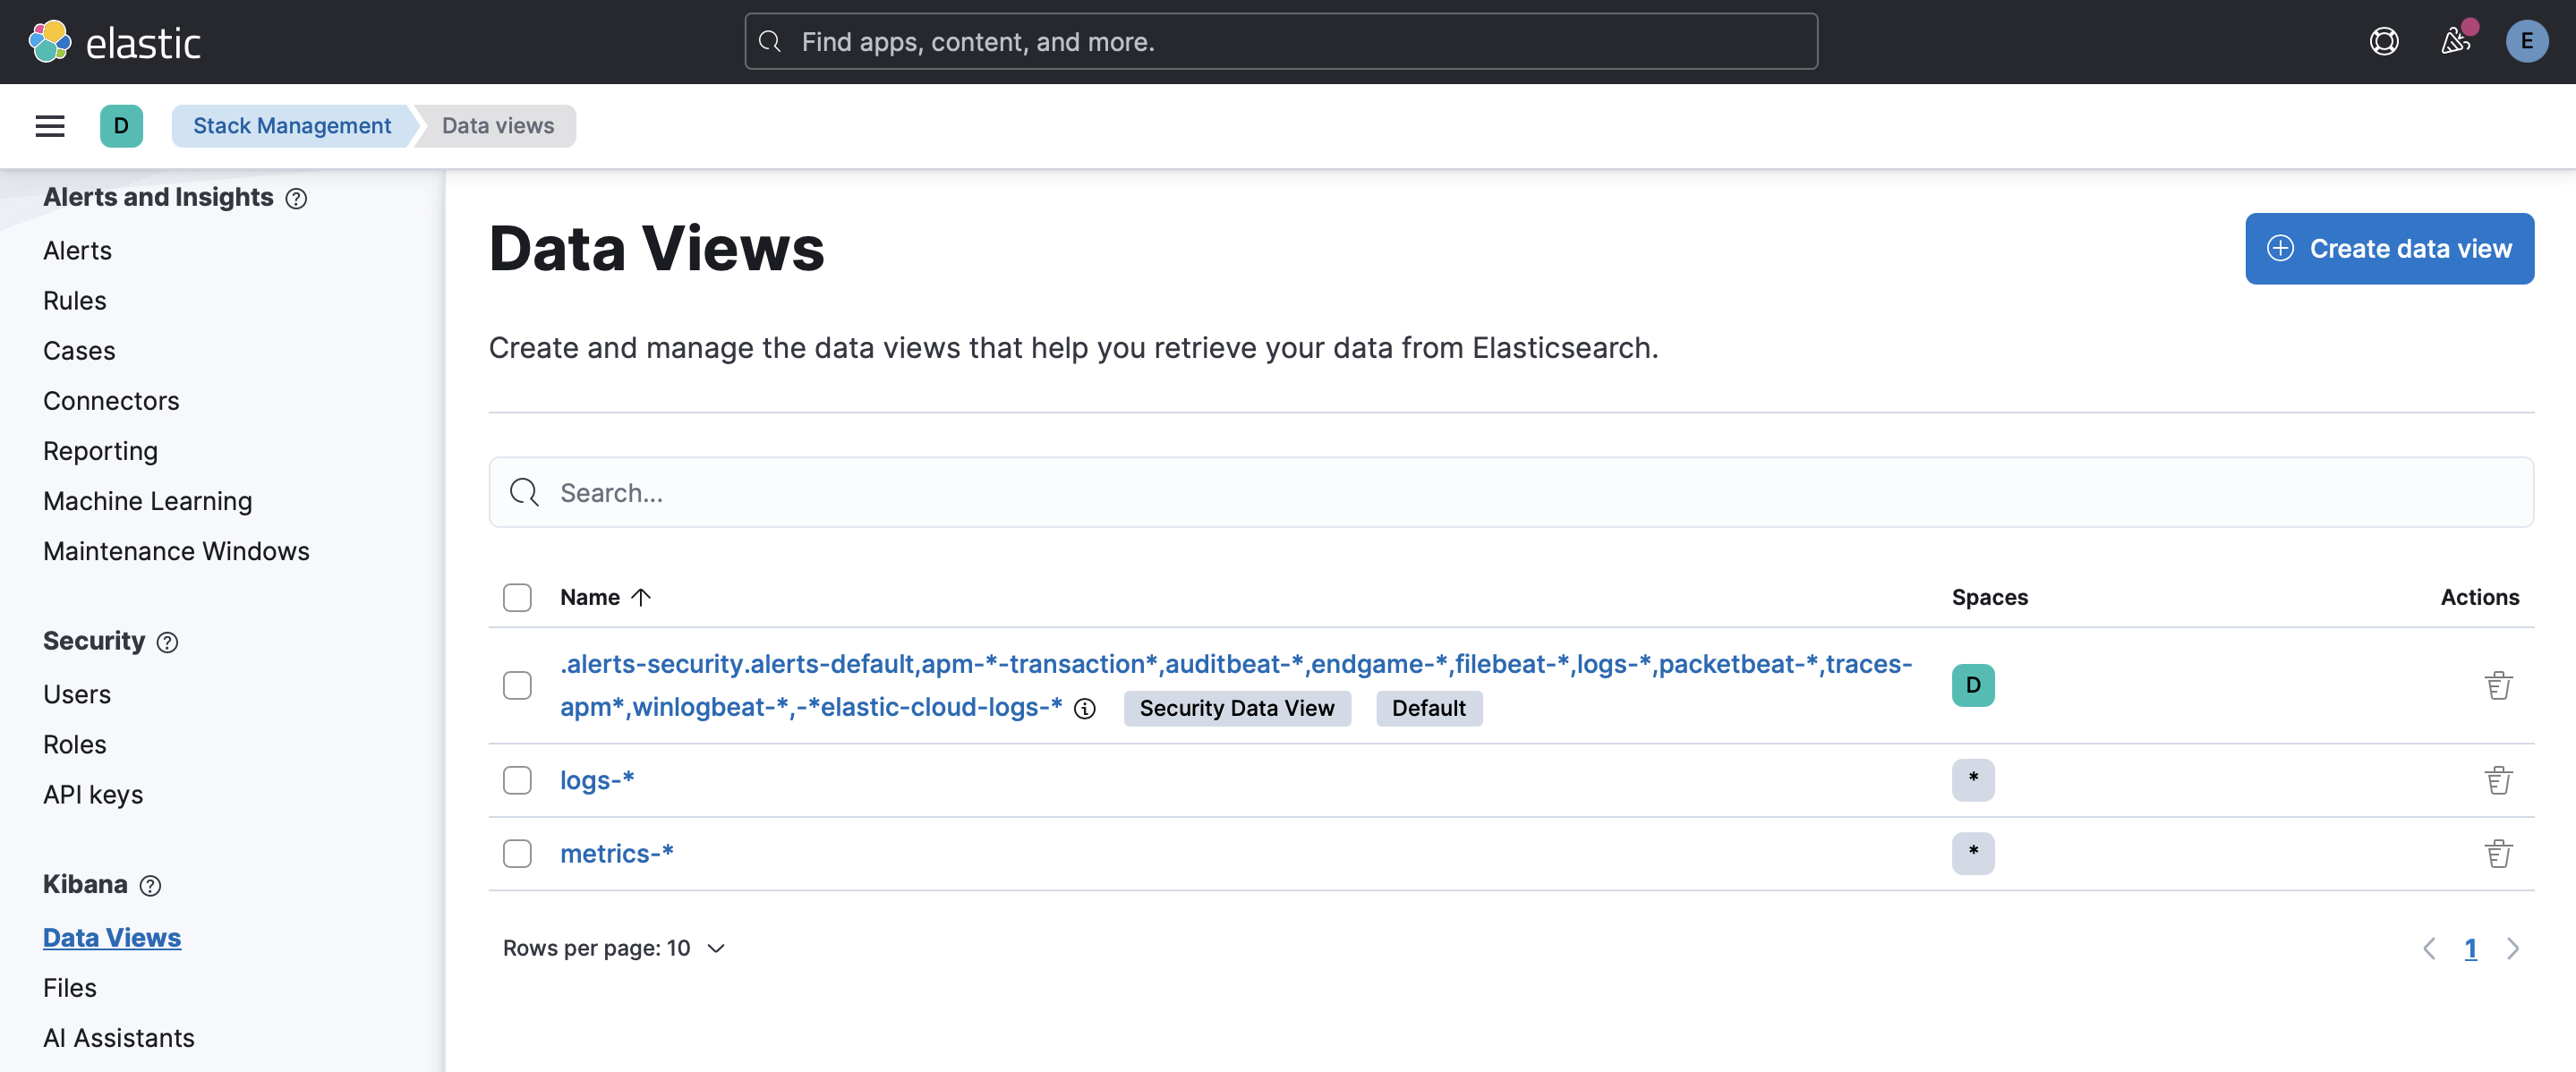
Task: Open the user avatar E menu
Action: [2526, 42]
